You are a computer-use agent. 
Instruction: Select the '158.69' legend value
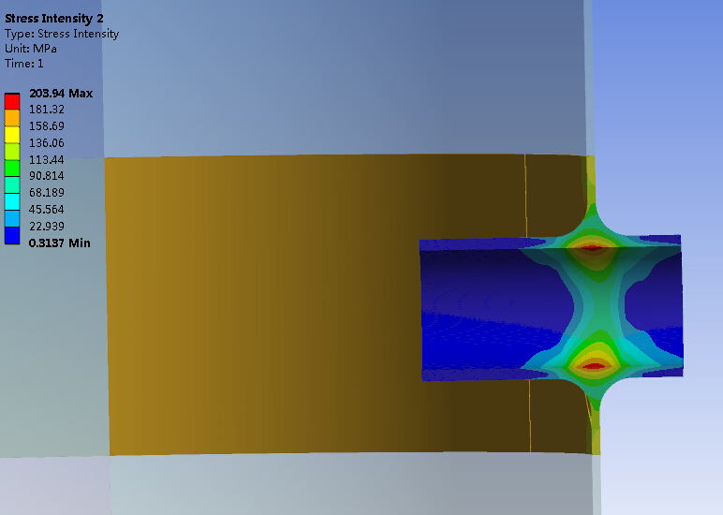47,125
